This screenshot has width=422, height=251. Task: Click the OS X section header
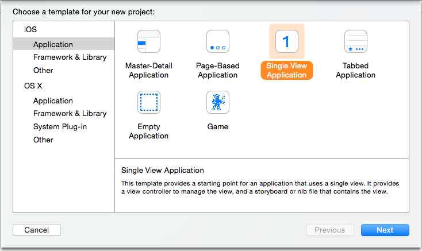[x=33, y=86]
